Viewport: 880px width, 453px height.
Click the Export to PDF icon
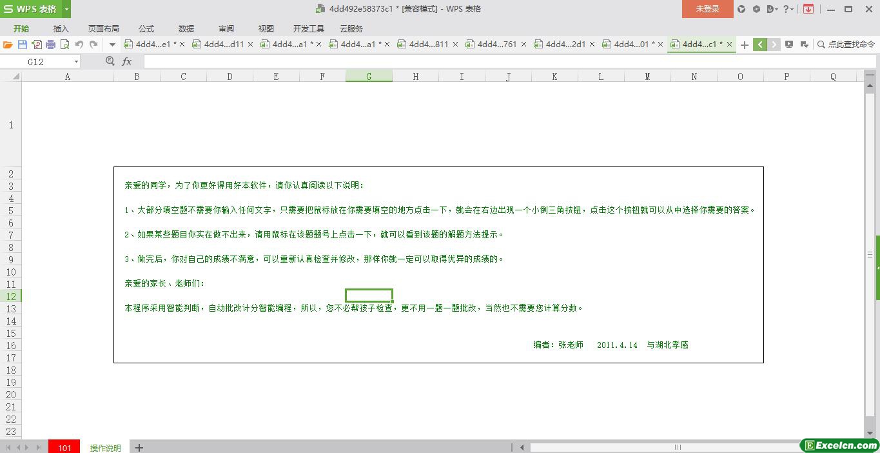click(x=37, y=45)
